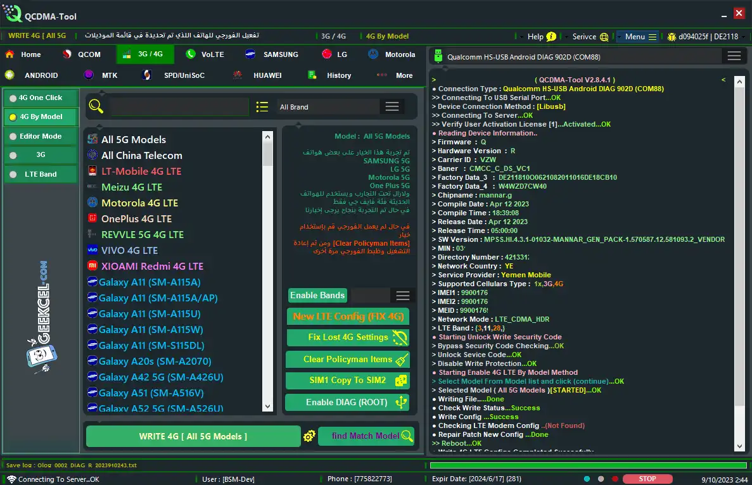
Task: Click the hamburger icon next to COM88 port
Action: (x=734, y=56)
